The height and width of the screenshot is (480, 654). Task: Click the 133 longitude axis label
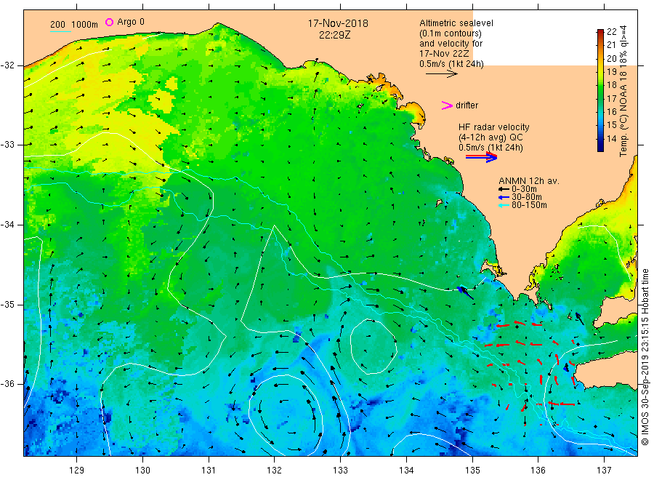(340, 471)
